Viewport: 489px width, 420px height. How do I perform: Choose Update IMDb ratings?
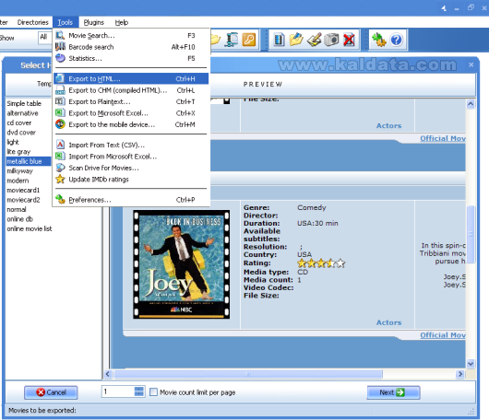pyautogui.click(x=131, y=180)
